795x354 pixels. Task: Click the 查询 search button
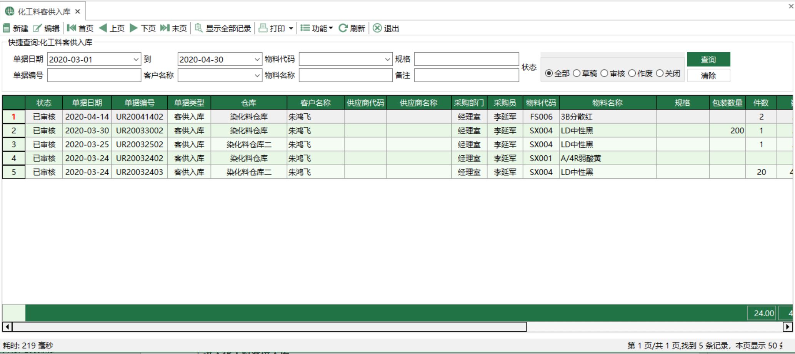(x=708, y=60)
